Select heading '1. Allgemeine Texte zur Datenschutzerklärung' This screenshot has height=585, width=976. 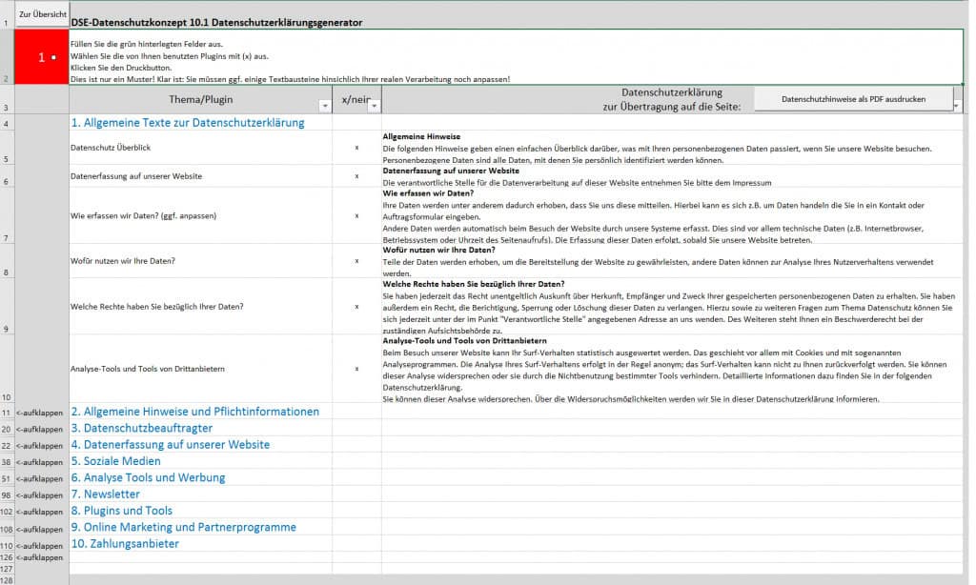188,123
